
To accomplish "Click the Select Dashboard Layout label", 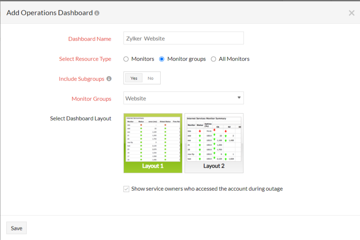I will coord(81,118).
